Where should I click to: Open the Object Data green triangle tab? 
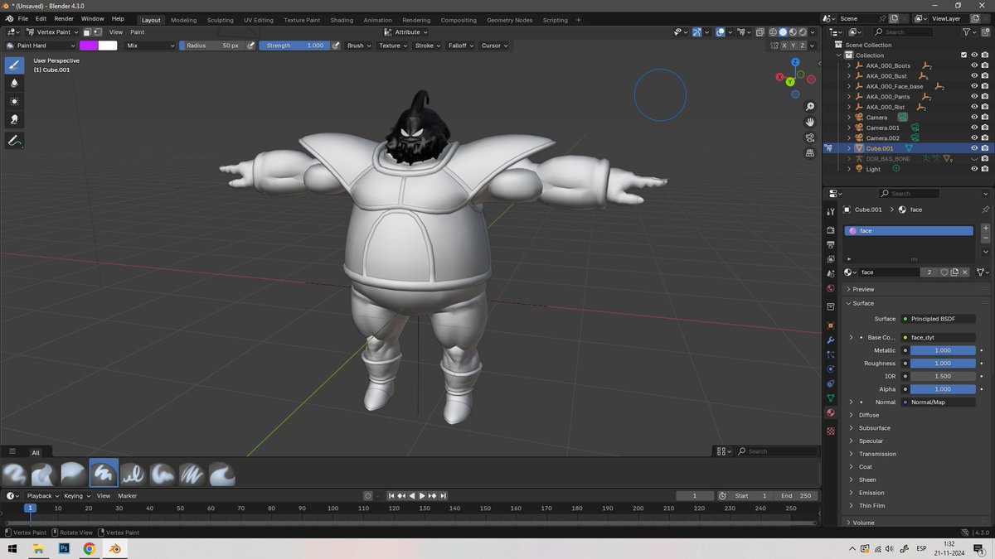(x=830, y=398)
